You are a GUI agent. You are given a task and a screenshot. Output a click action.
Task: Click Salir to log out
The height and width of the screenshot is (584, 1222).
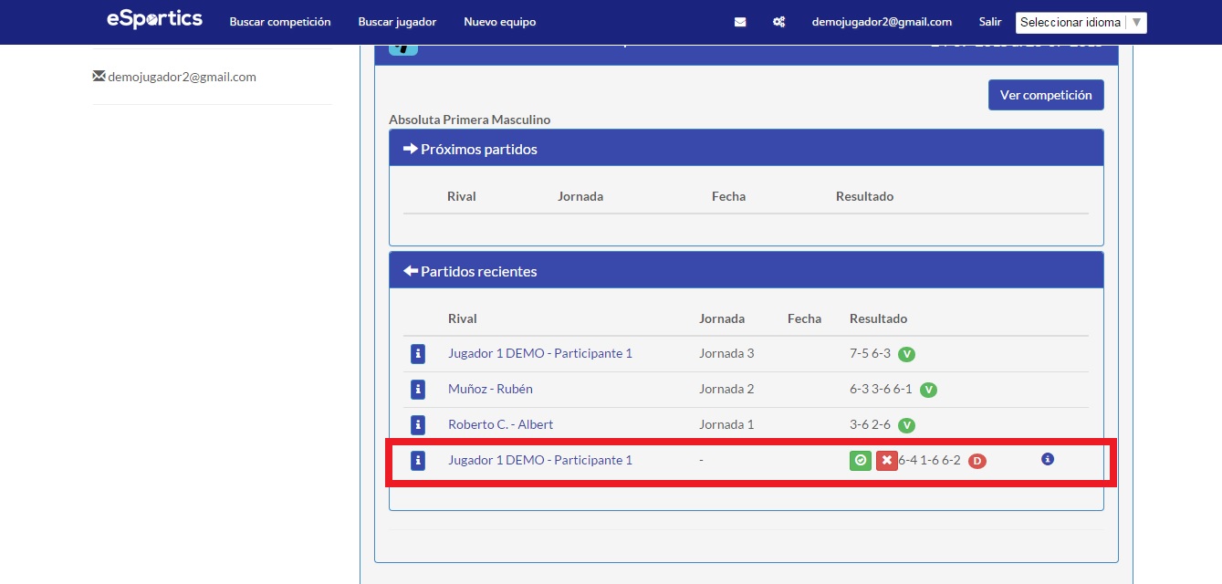(x=990, y=22)
